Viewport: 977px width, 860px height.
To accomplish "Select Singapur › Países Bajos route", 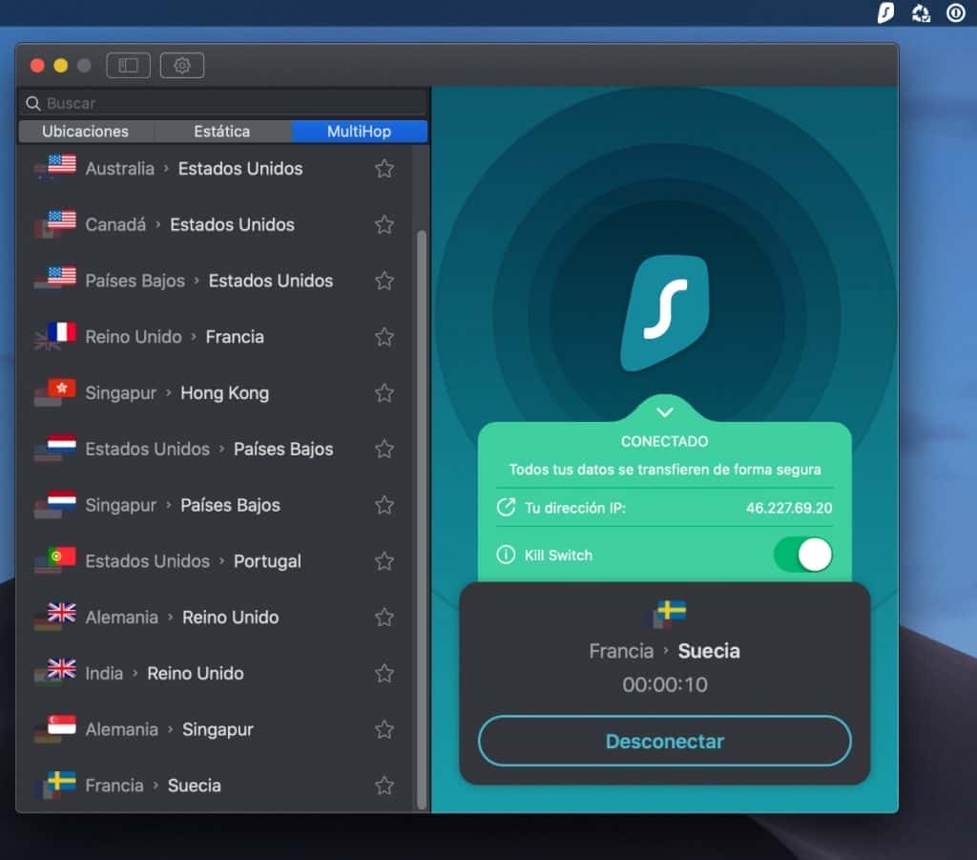I will (x=215, y=505).
